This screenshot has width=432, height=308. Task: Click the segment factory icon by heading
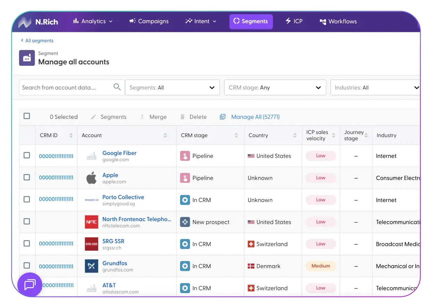point(27,58)
